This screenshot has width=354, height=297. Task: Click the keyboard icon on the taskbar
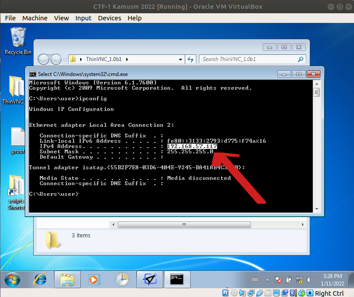(x=255, y=279)
